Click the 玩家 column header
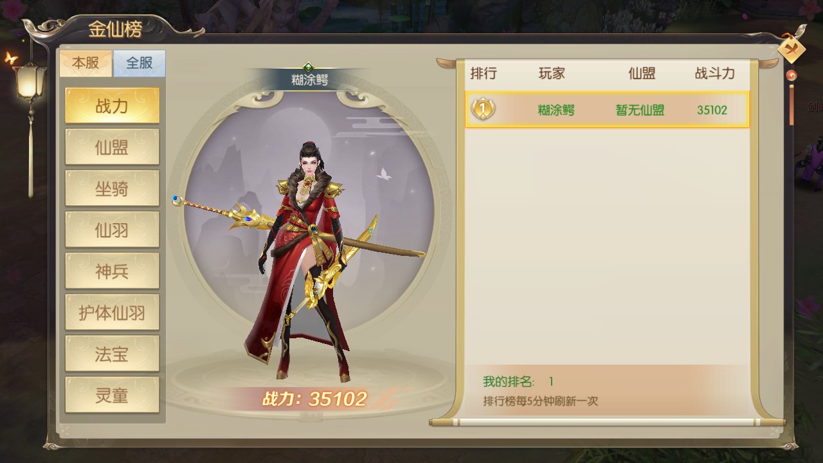This screenshot has width=823, height=463. tap(552, 73)
